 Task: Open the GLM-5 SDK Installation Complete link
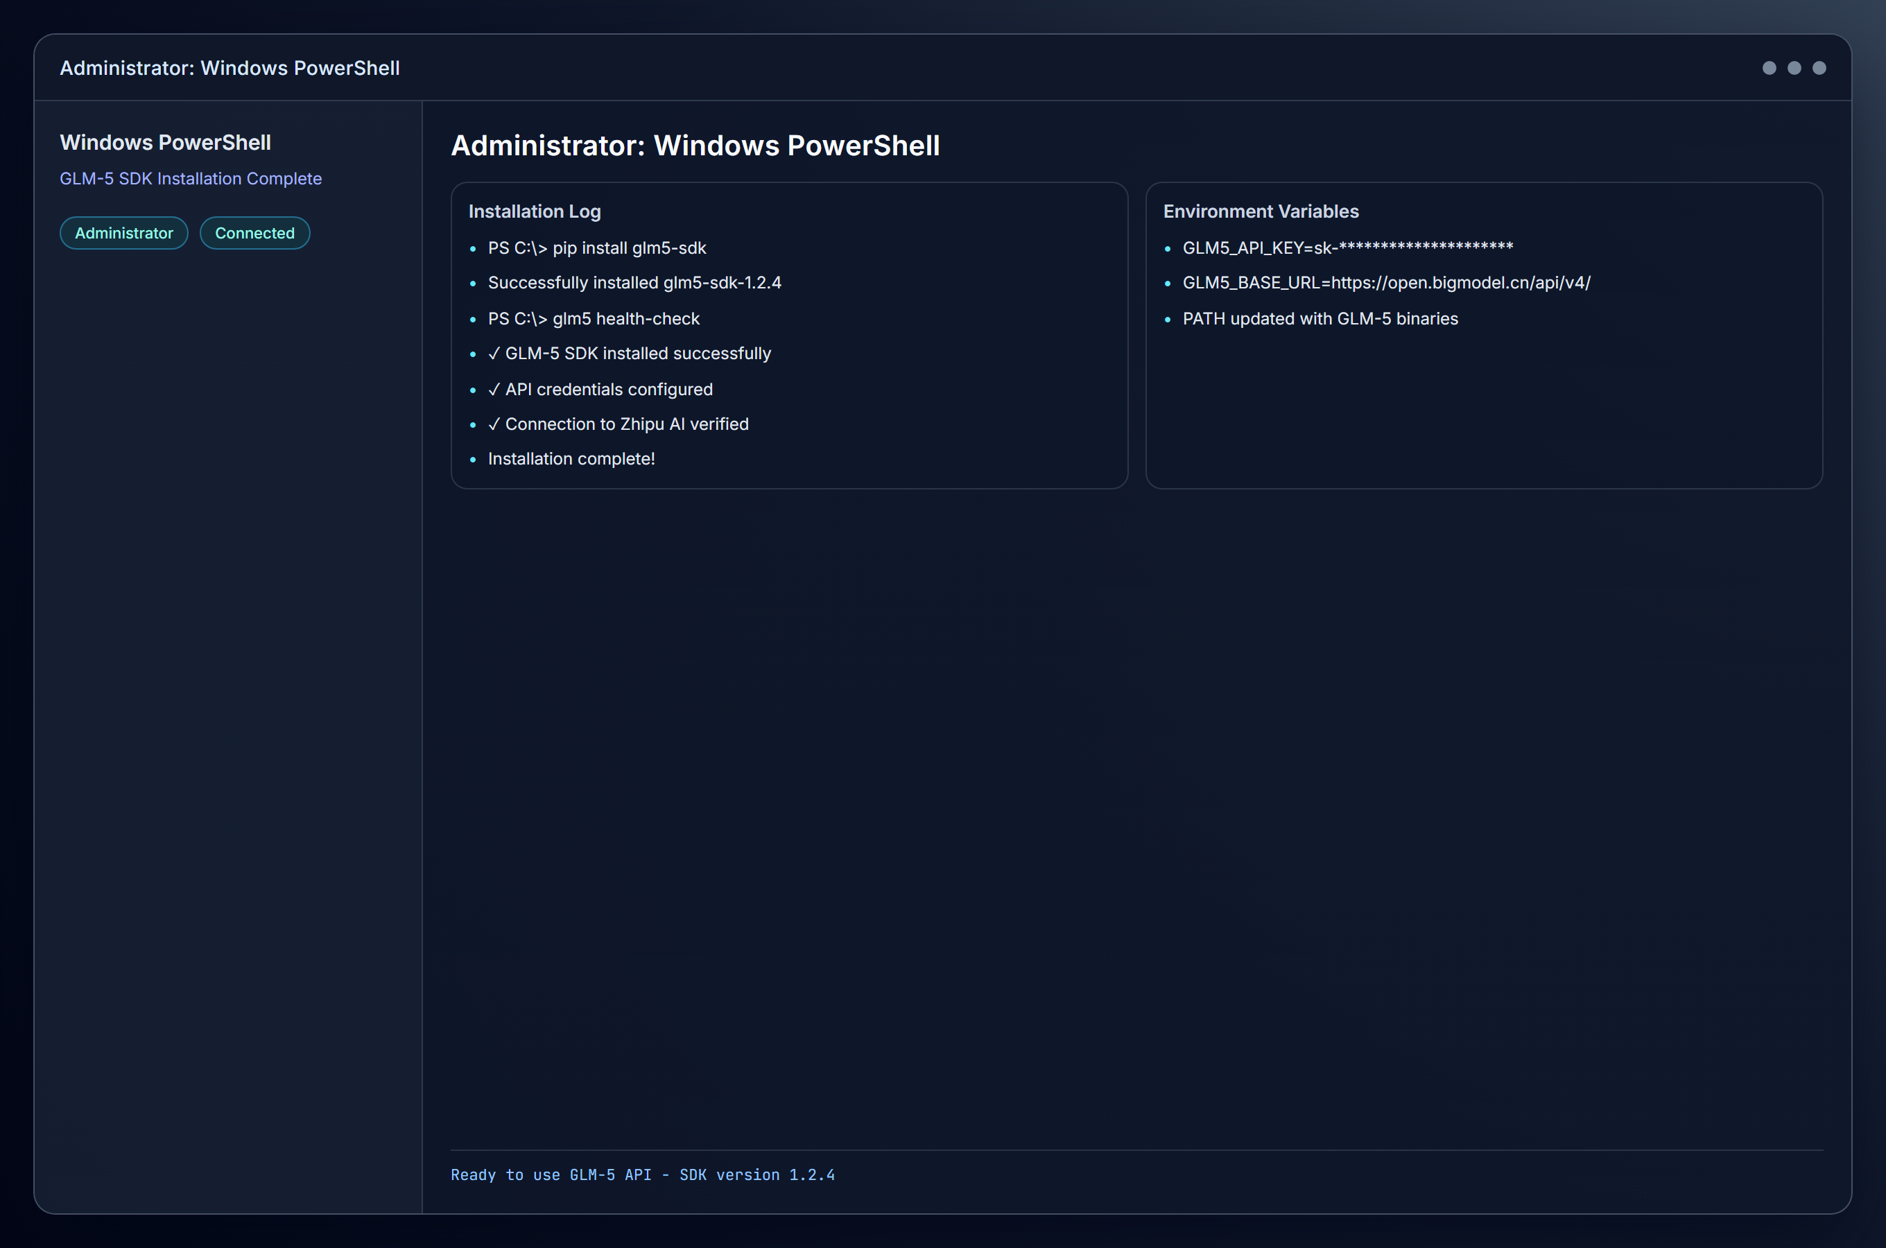click(191, 178)
